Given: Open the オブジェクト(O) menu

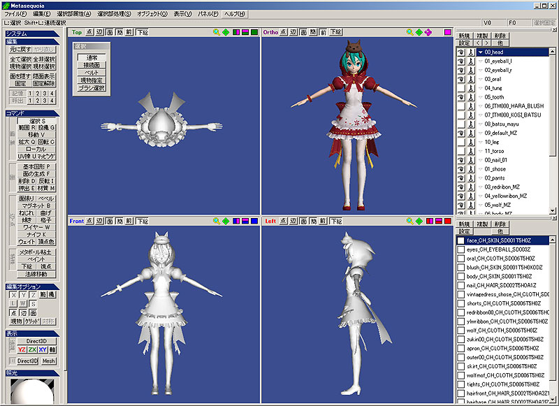Looking at the screenshot, I should (152, 14).
